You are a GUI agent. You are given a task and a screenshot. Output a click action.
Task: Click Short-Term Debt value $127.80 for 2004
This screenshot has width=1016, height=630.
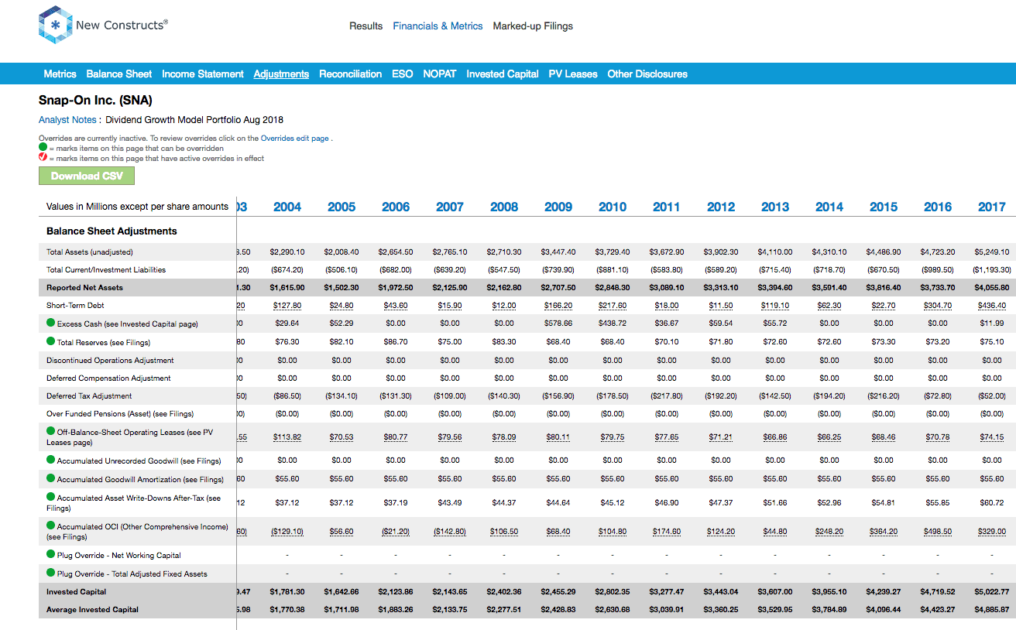(287, 306)
